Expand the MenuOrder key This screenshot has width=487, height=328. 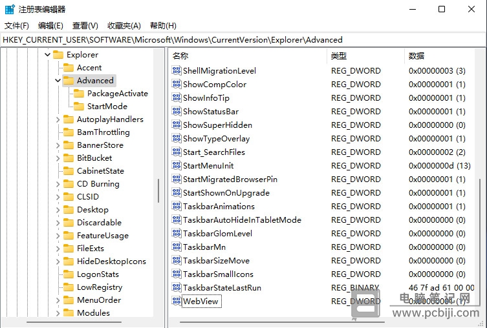tap(58, 300)
